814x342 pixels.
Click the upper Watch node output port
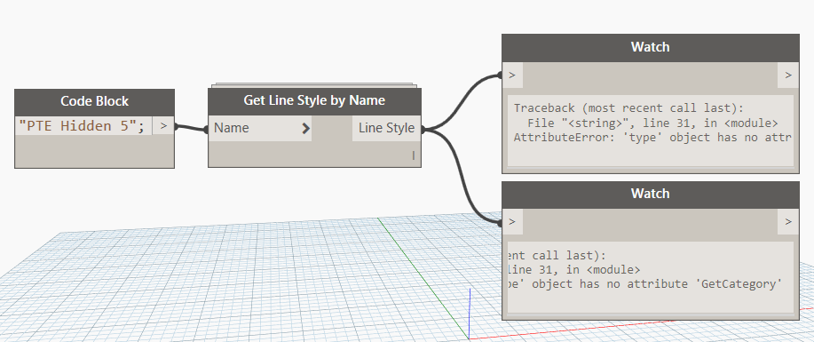point(788,75)
